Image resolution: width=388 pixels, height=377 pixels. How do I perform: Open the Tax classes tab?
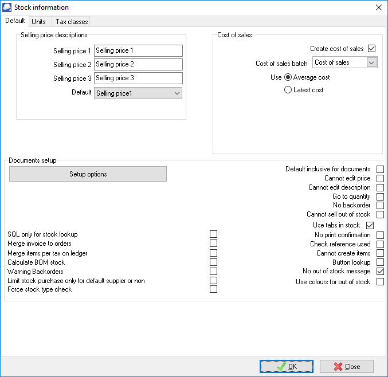[x=72, y=22]
